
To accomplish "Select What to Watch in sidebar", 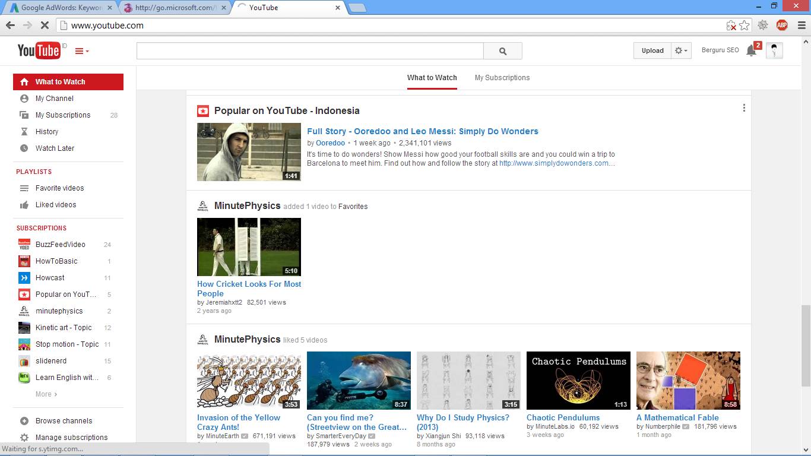I will pos(68,82).
